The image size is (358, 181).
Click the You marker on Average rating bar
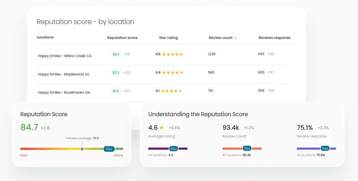(x=173, y=148)
